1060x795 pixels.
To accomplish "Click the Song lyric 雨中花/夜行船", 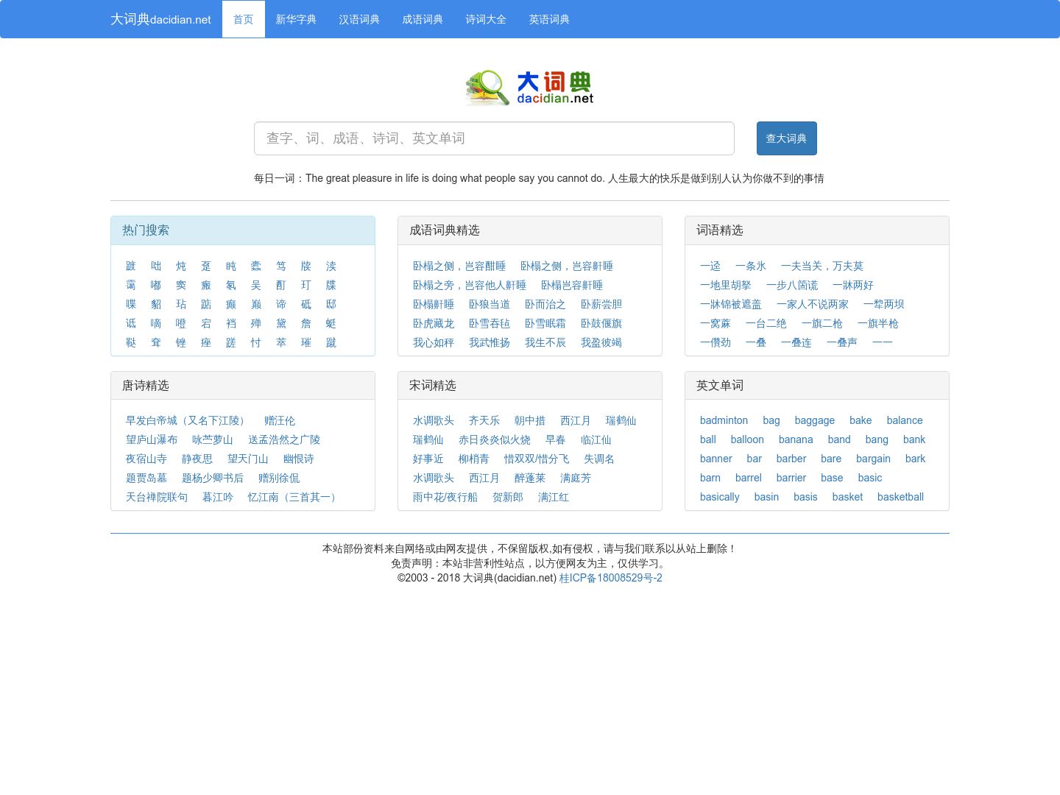I will click(445, 497).
